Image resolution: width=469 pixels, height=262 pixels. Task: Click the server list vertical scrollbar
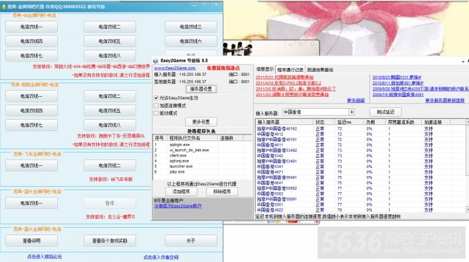point(467,166)
